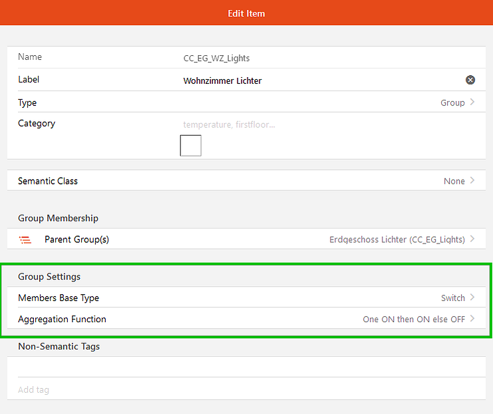The height and width of the screenshot is (414, 493).
Task: Click the Parent Group(s) list icon
Action: point(25,240)
